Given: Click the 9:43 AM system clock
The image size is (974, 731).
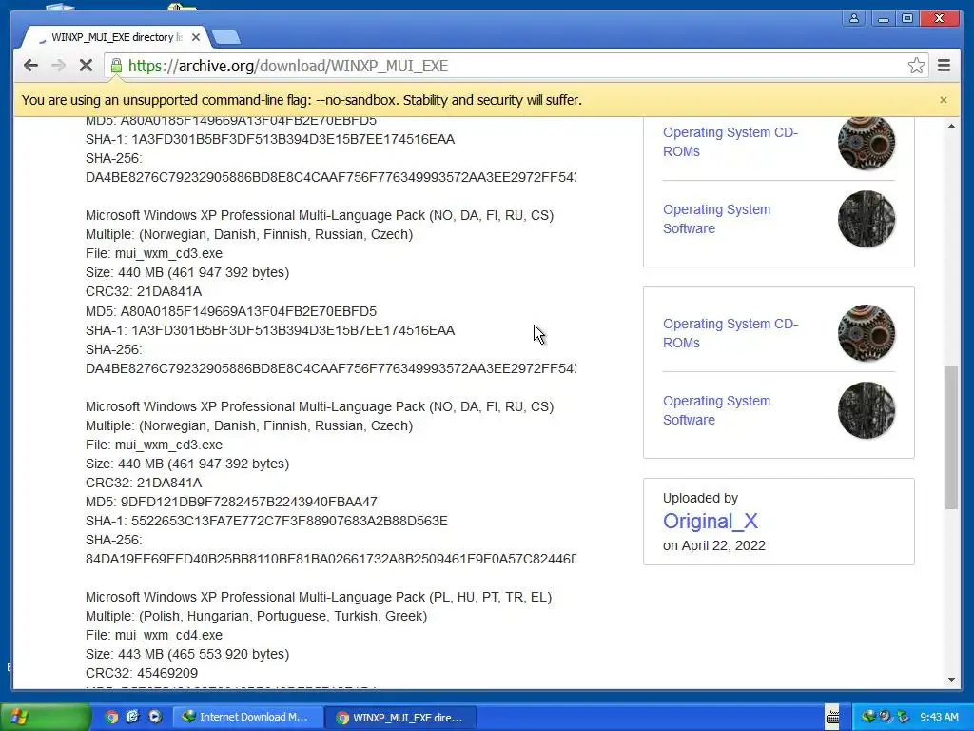Looking at the screenshot, I should (939, 717).
